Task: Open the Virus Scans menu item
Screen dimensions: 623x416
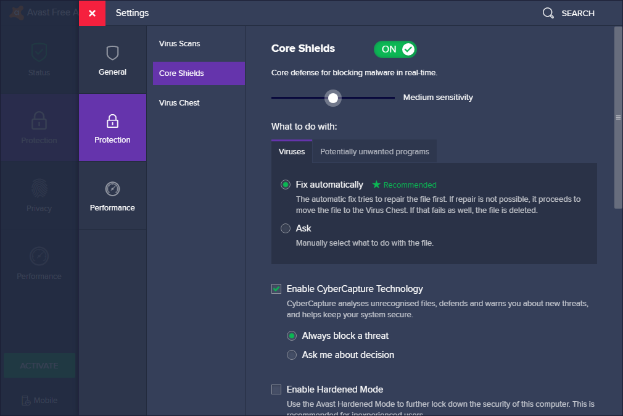Action: tap(179, 44)
